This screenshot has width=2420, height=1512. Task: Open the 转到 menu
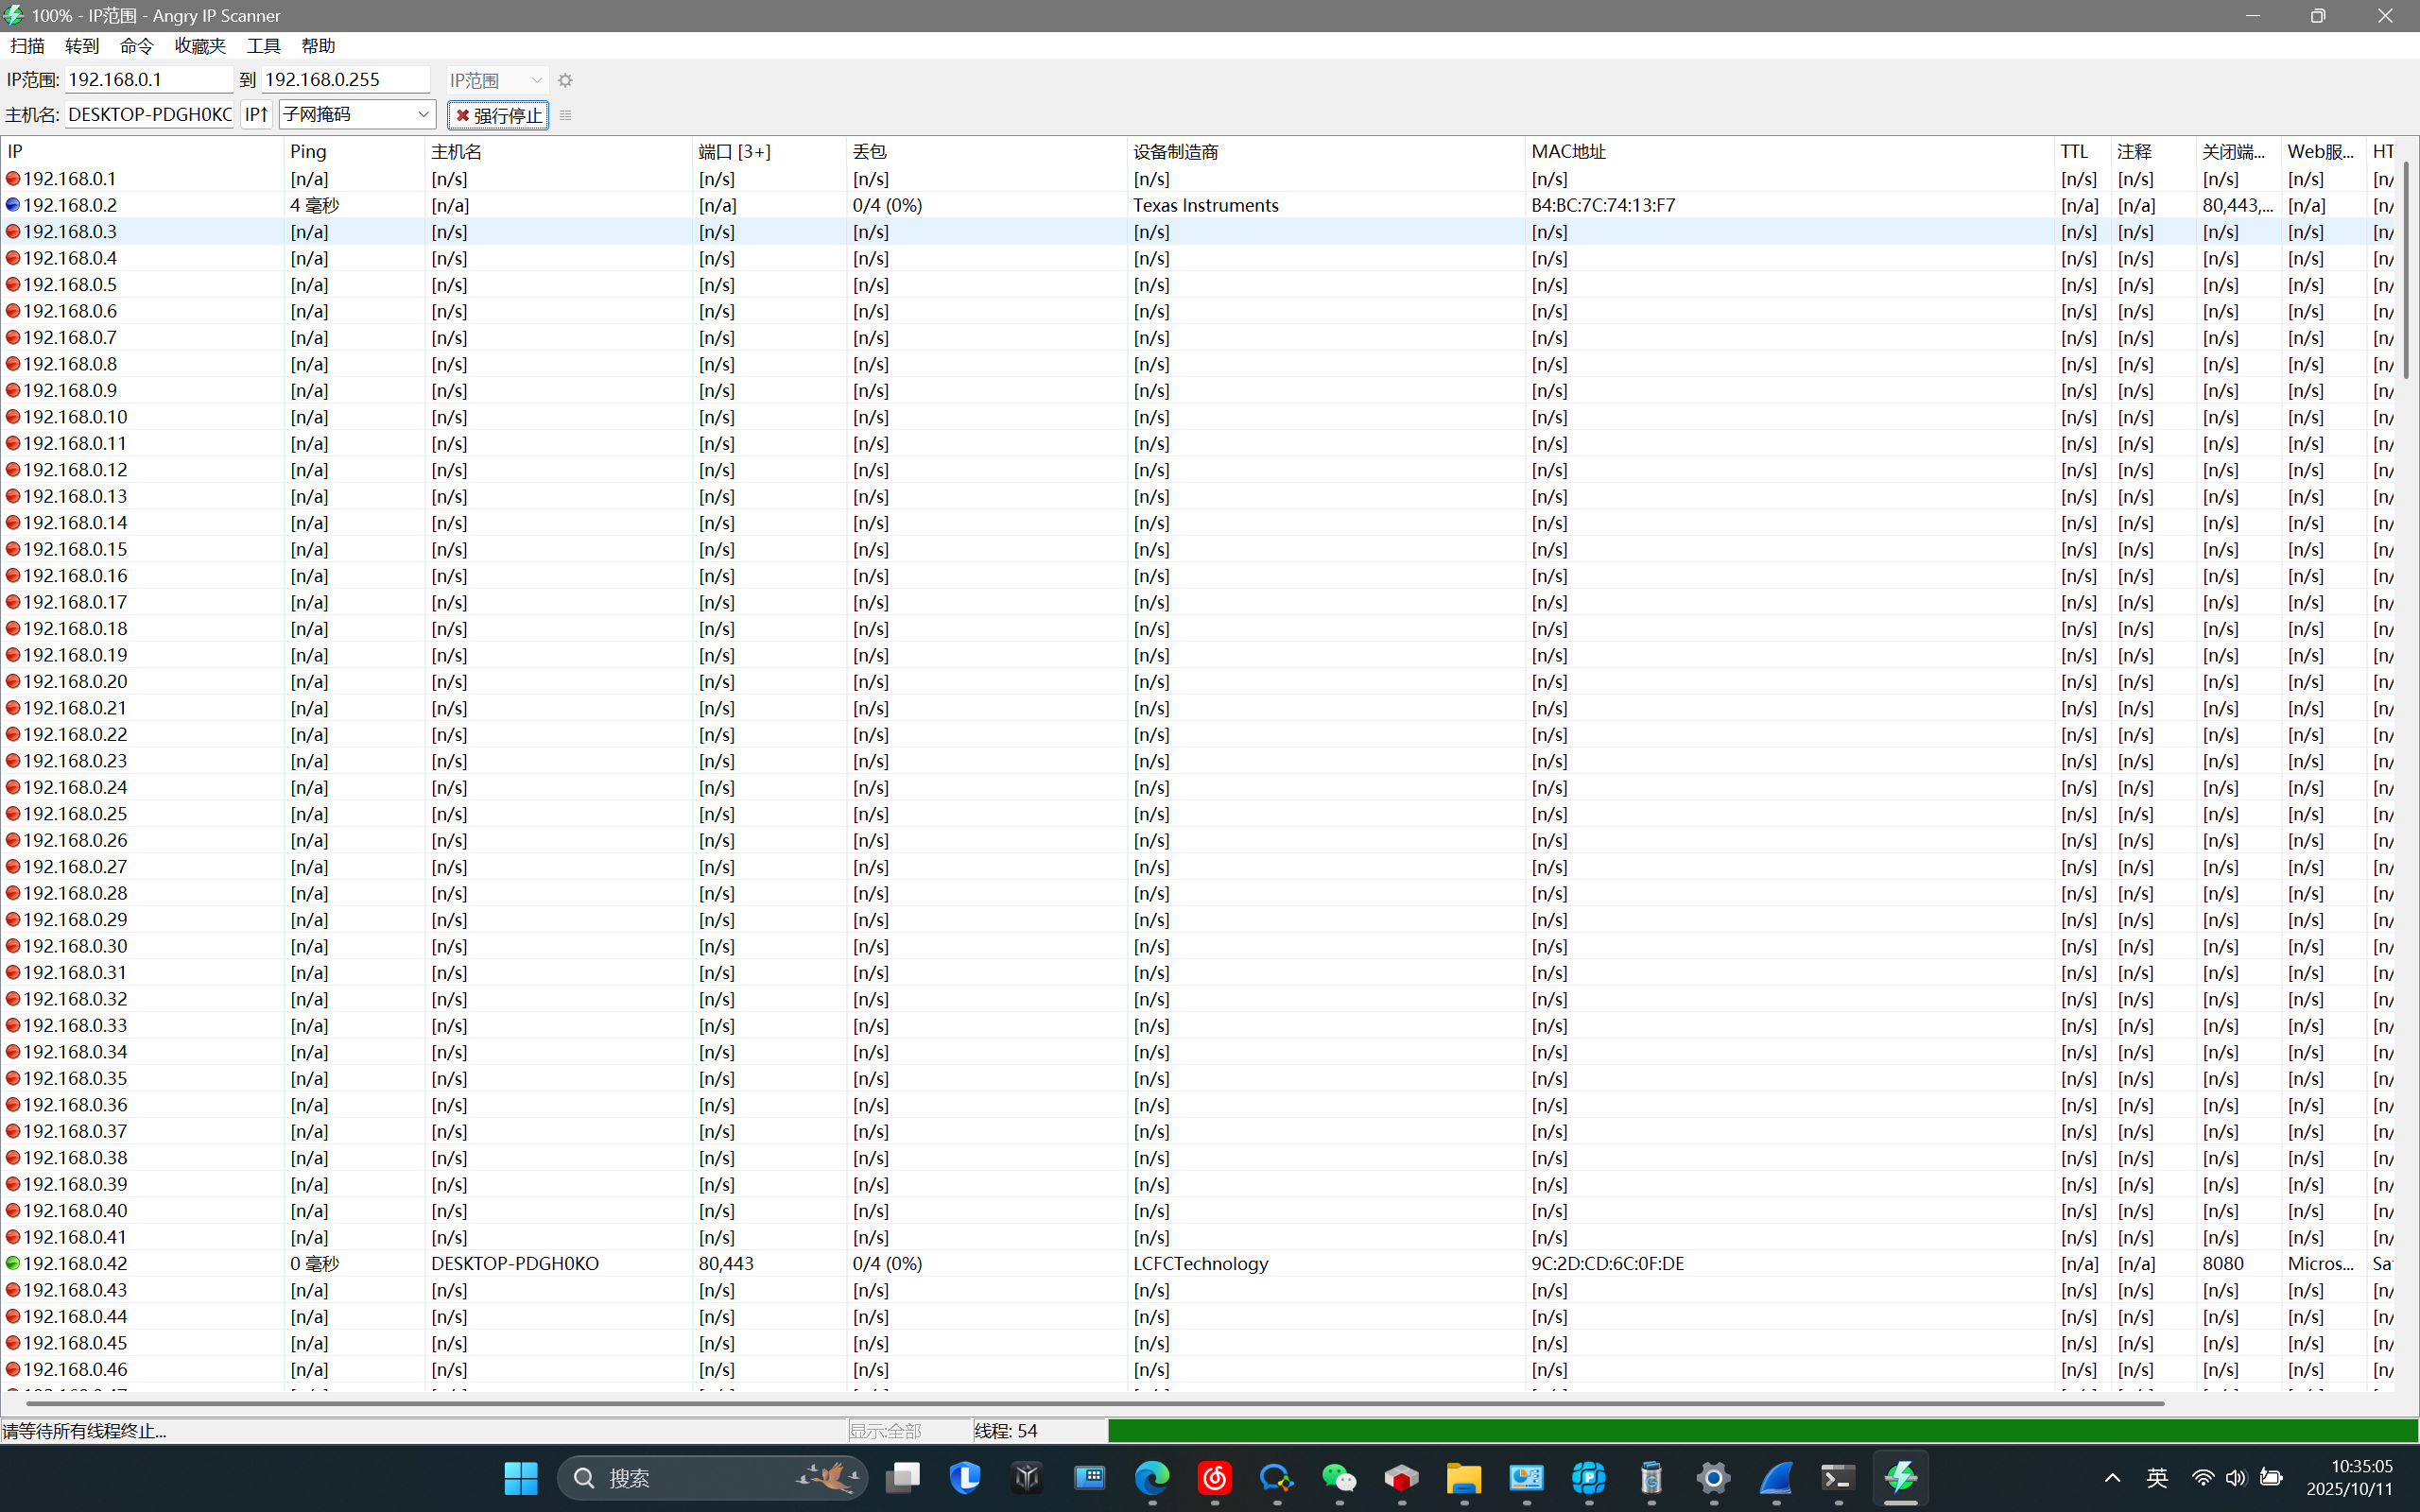pyautogui.click(x=82, y=46)
